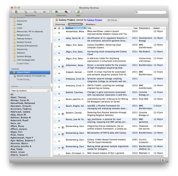
Task: Click the PDF icon for Bazykin, Georgii
Action: point(63,114)
